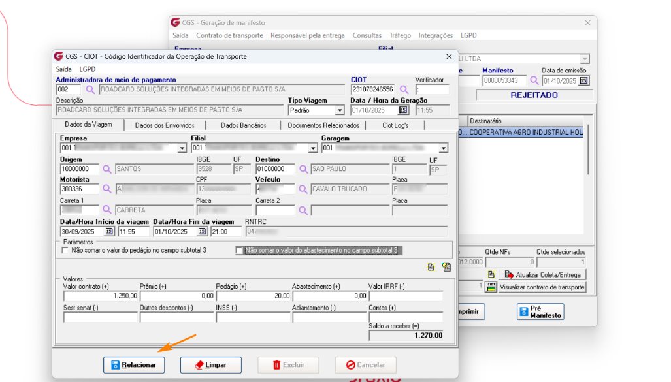This screenshot has height=382, width=671.
Task: Expand the Filial dropdown
Action: point(312,148)
